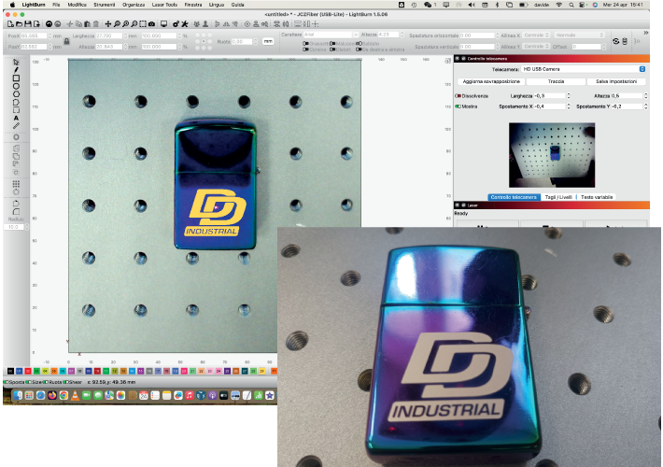Click Aggiorna sovrapposizione button
The width and height of the screenshot is (663, 467).
click(491, 81)
